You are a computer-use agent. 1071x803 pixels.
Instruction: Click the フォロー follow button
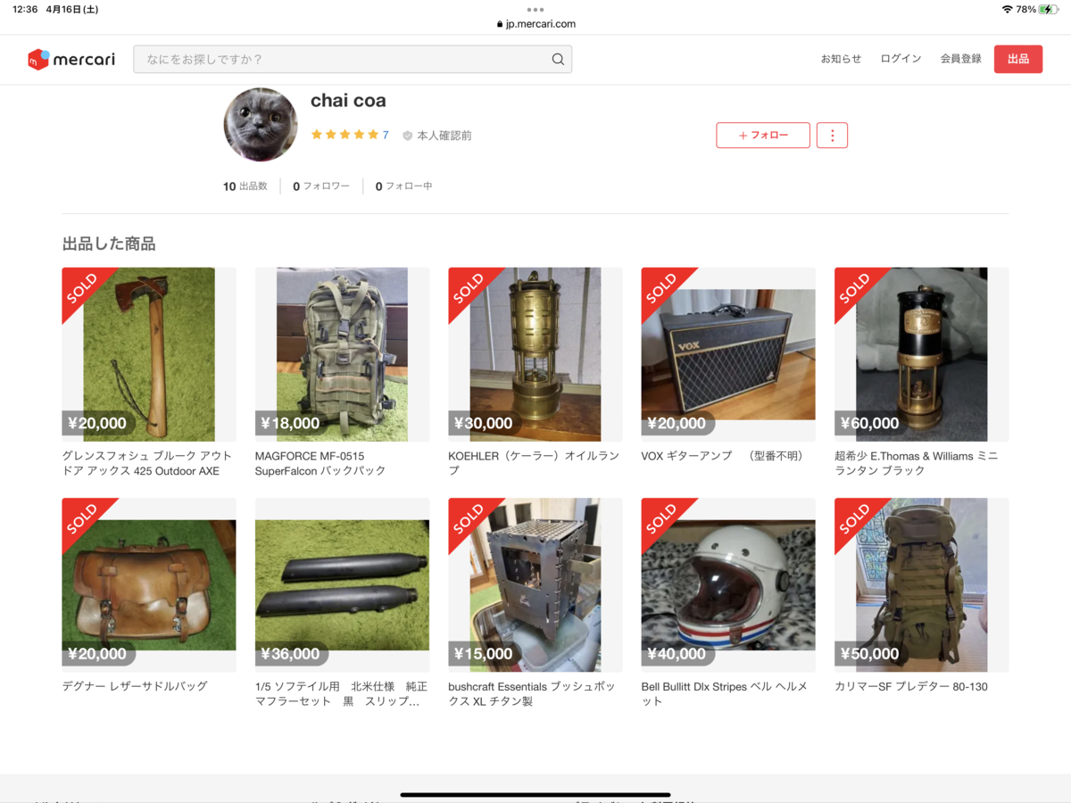tap(763, 136)
